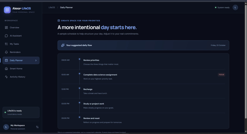Click 'Take a break and have lunch.' text
Screen dimensions: 247x134
tap(95, 93)
